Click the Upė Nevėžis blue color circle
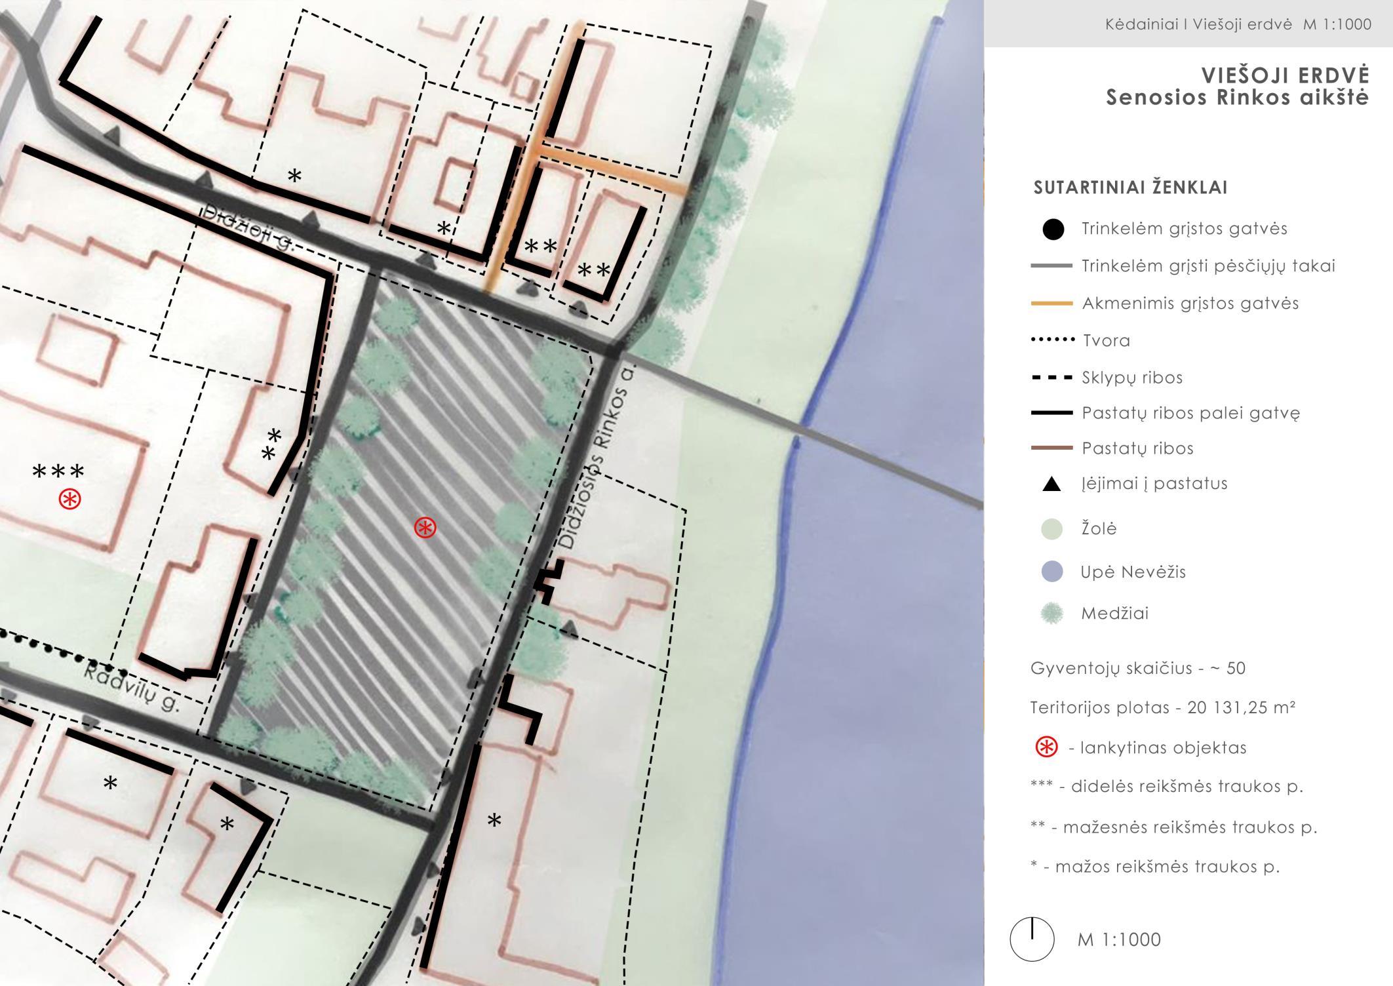Image resolution: width=1393 pixels, height=986 pixels. tap(1052, 572)
